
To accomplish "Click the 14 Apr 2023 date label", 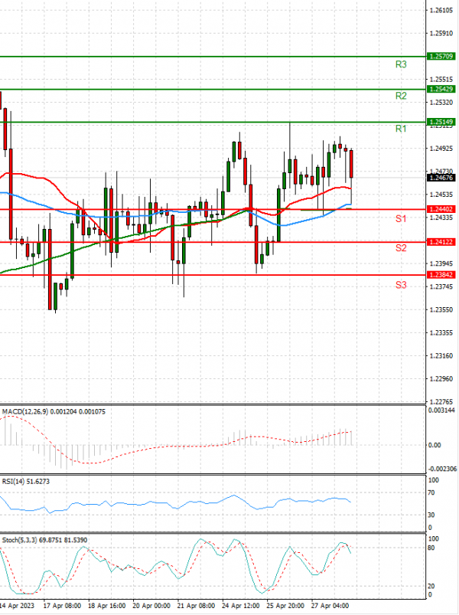I will (x=17, y=604).
